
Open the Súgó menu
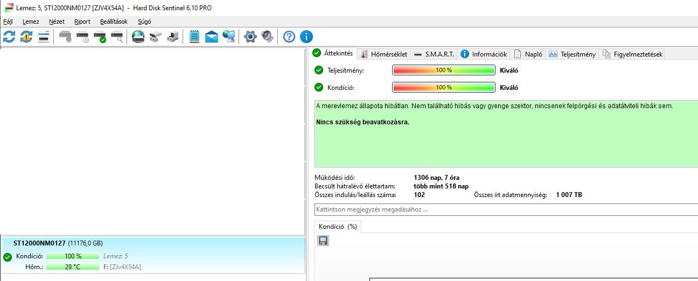(x=145, y=22)
